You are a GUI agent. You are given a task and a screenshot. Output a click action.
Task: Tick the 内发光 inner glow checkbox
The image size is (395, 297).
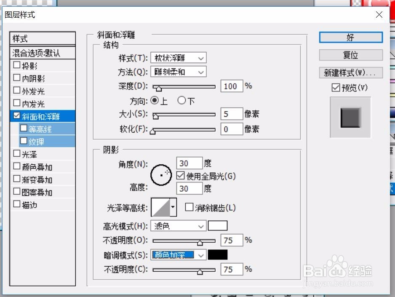[x=16, y=103]
